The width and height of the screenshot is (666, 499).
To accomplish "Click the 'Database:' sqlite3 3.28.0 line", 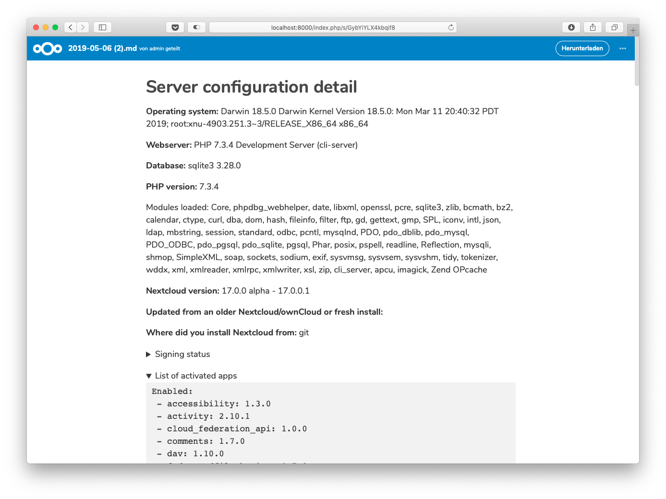I will [x=194, y=166].
